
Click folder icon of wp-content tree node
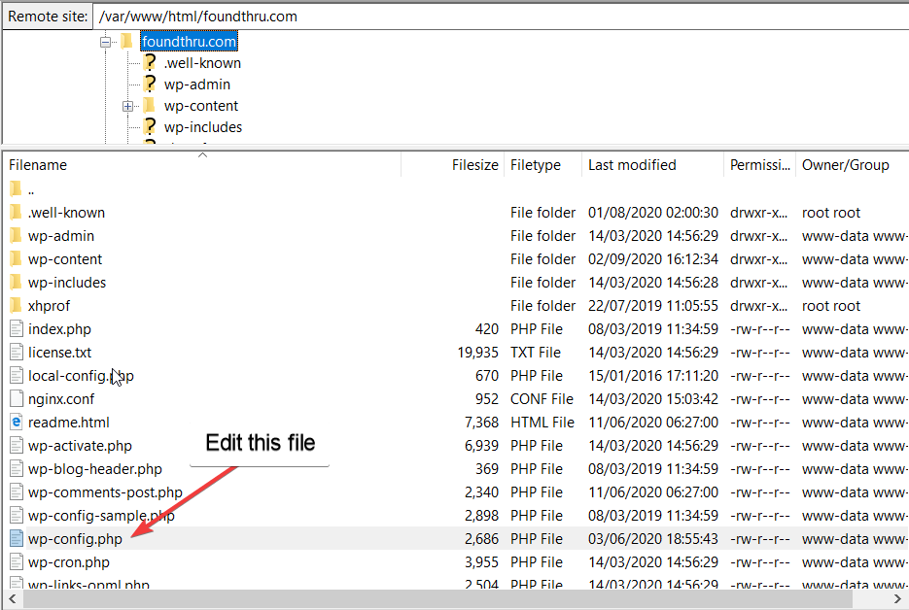(149, 106)
